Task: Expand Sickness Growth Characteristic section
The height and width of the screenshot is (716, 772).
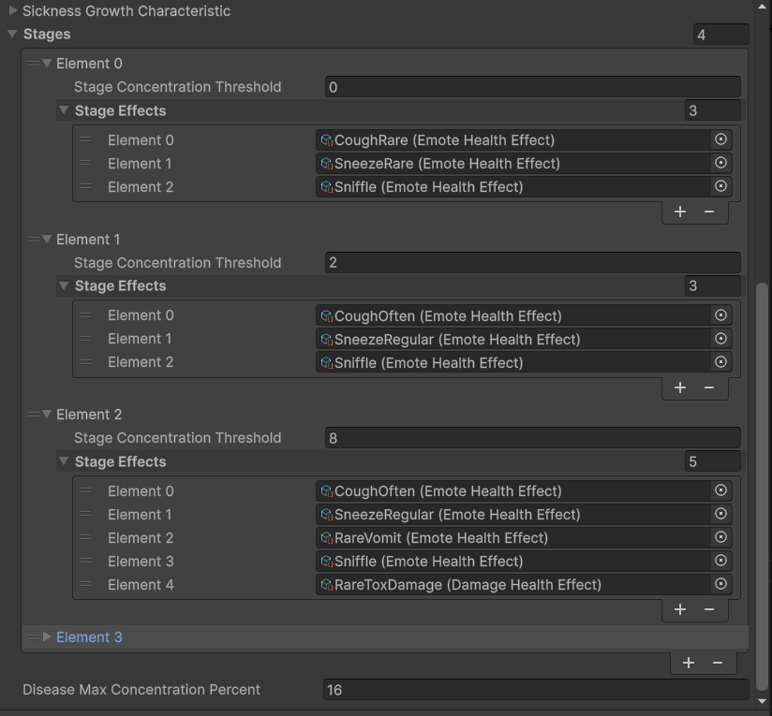Action: (13, 10)
